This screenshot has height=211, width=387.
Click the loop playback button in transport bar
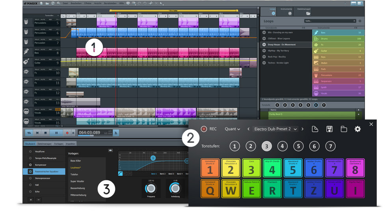[29, 133]
